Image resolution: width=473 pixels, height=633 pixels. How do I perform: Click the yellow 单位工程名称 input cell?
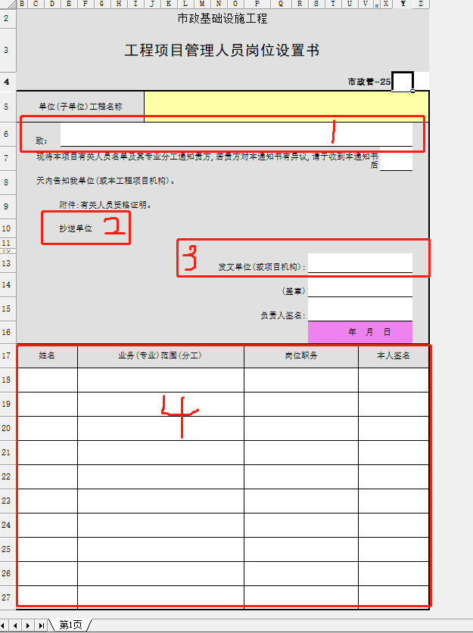click(x=286, y=107)
